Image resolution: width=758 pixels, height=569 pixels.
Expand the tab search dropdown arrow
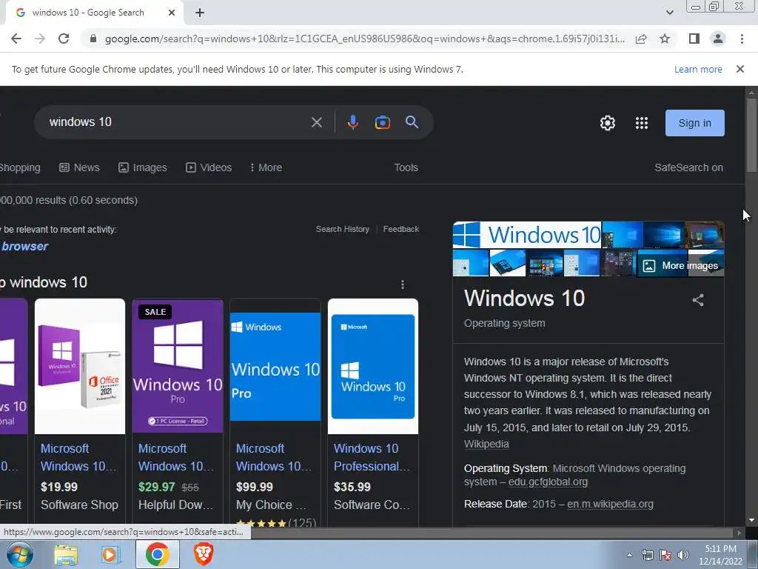[669, 13]
